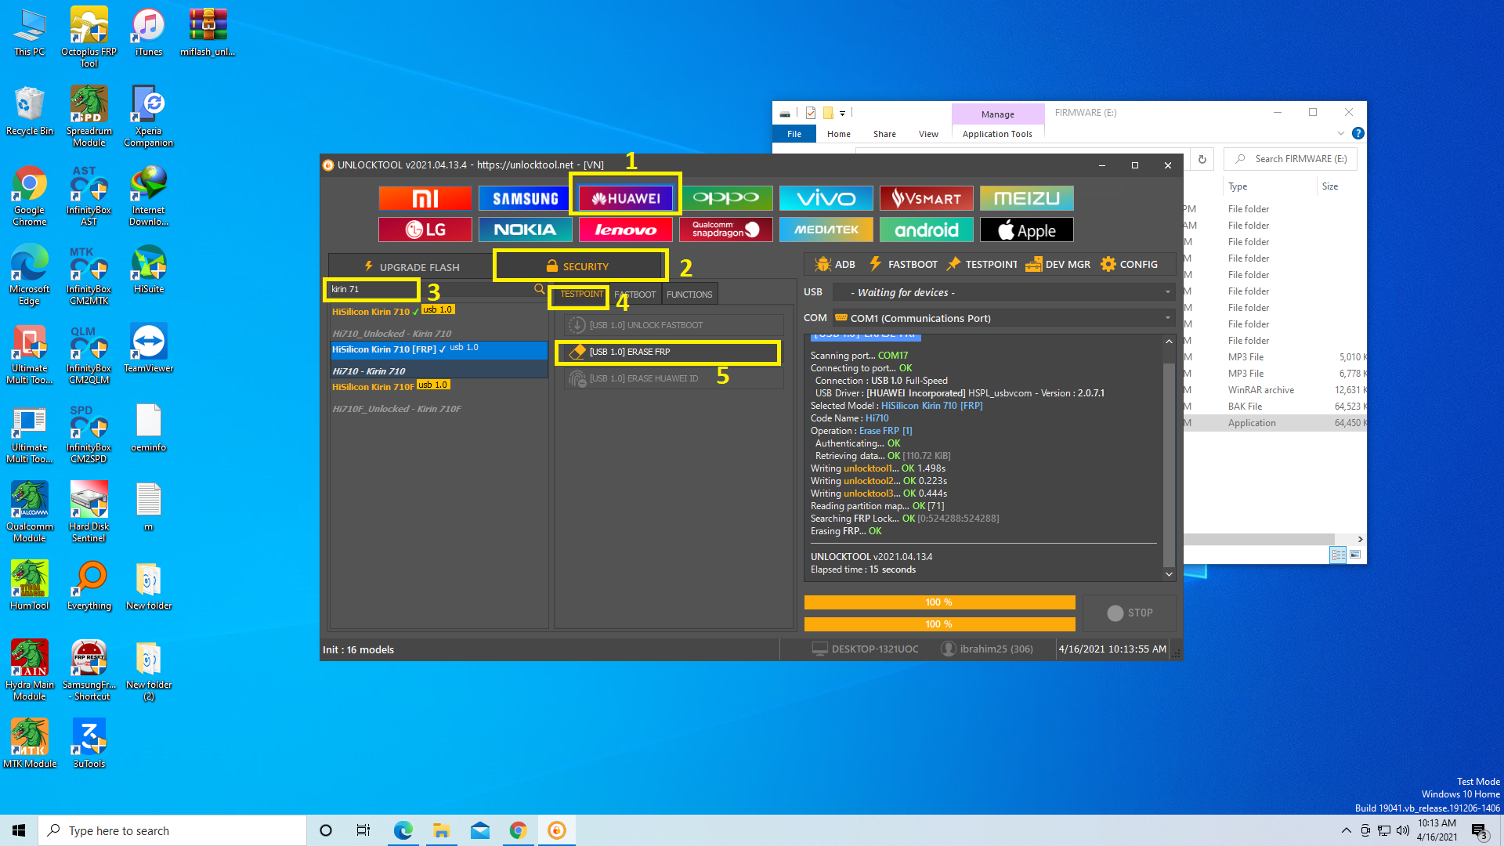The height and width of the screenshot is (846, 1504).
Task: Open Chrome from the taskbar
Action: (518, 830)
